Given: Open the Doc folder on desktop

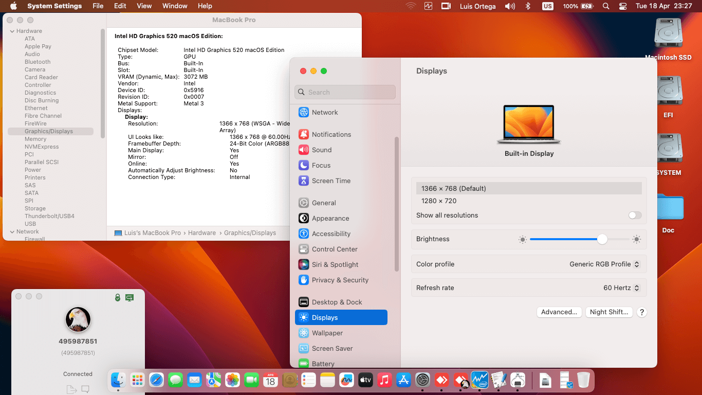Looking at the screenshot, I should [x=668, y=212].
